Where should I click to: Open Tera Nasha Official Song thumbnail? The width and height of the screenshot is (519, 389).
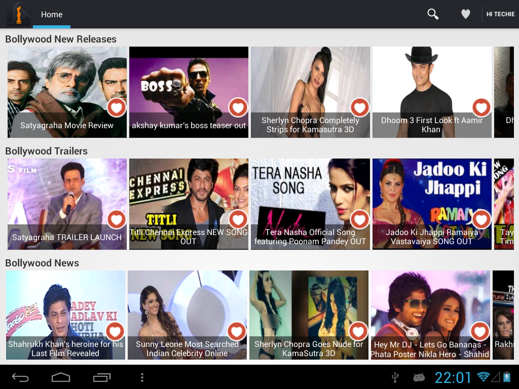point(311,204)
